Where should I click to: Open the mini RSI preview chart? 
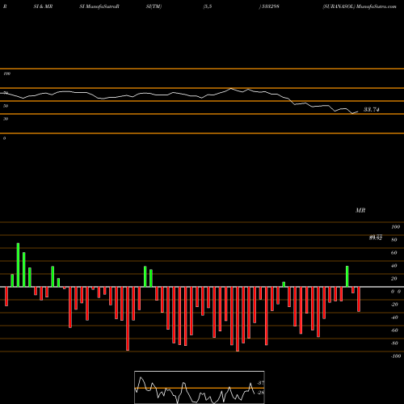point(200,387)
